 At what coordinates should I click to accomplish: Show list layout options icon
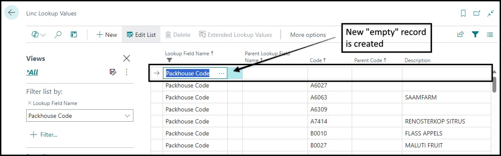pos(490,34)
